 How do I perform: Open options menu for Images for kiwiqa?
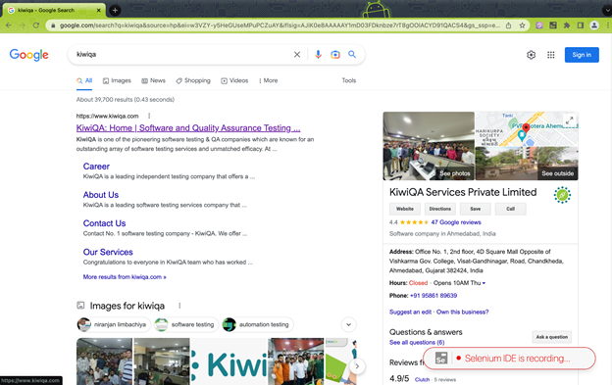179,306
